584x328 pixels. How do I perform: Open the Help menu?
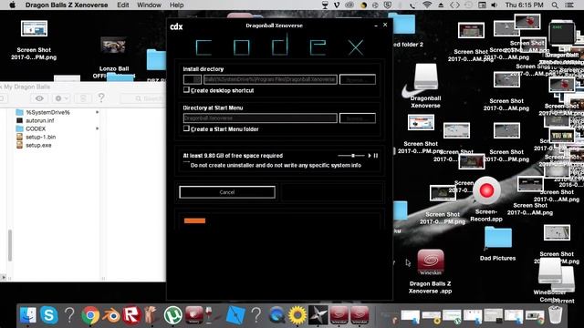click(176, 5)
